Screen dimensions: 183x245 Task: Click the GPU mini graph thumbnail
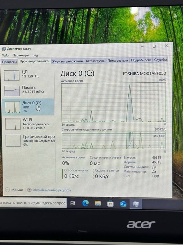13,141
